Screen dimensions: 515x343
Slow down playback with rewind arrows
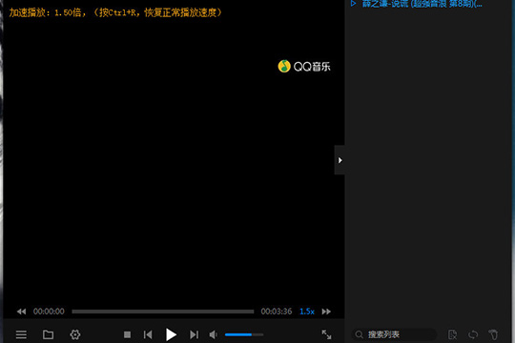pyautogui.click(x=21, y=312)
